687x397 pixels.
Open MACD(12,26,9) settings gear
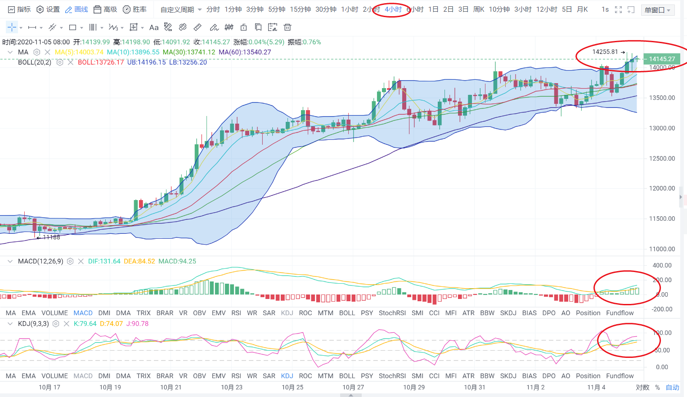pos(70,261)
